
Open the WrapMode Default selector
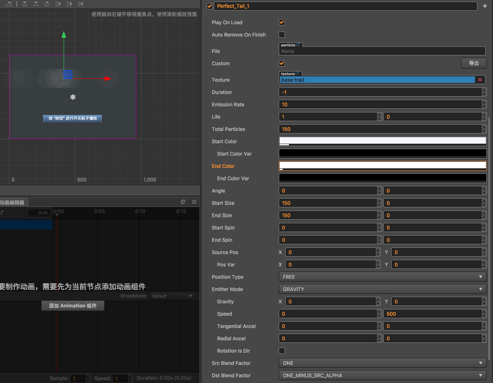point(172,296)
